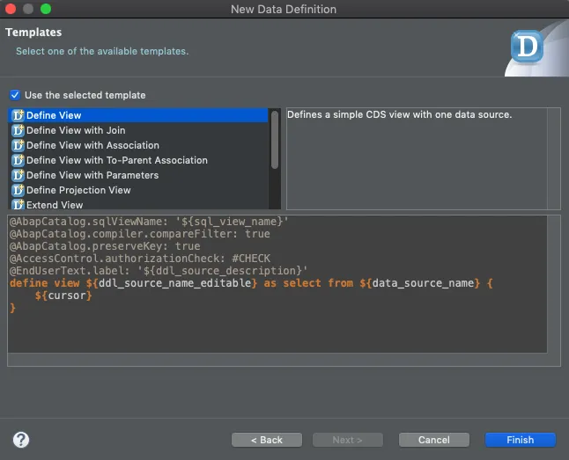Click the Define View with Parameters icon
Image resolution: width=569 pixels, height=460 pixels.
pyautogui.click(x=18, y=175)
